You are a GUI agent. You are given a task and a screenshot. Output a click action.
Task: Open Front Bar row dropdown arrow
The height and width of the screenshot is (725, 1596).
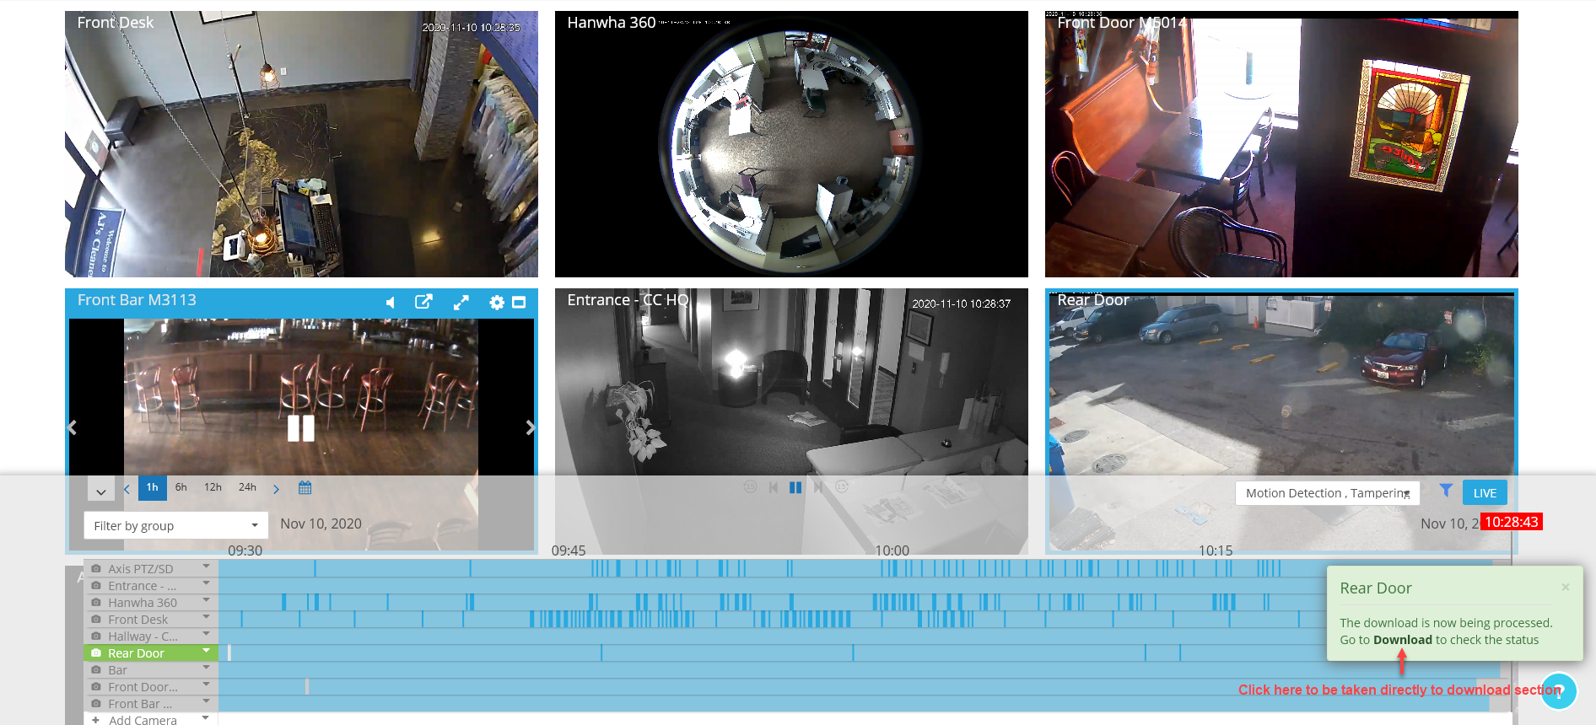click(x=206, y=701)
